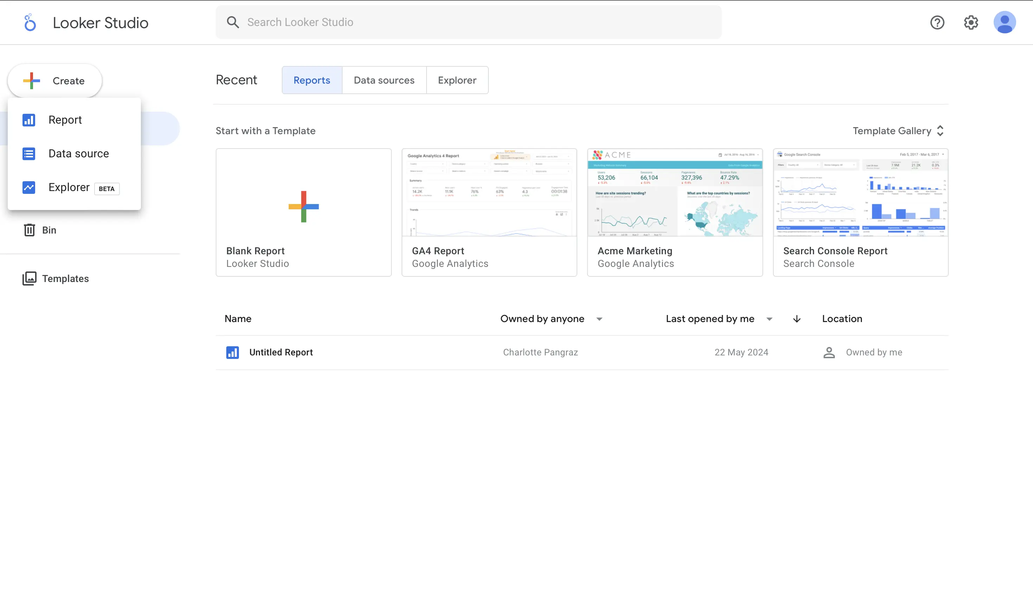Click the person icon beside Owned by me
The width and height of the screenshot is (1033, 590).
click(829, 353)
